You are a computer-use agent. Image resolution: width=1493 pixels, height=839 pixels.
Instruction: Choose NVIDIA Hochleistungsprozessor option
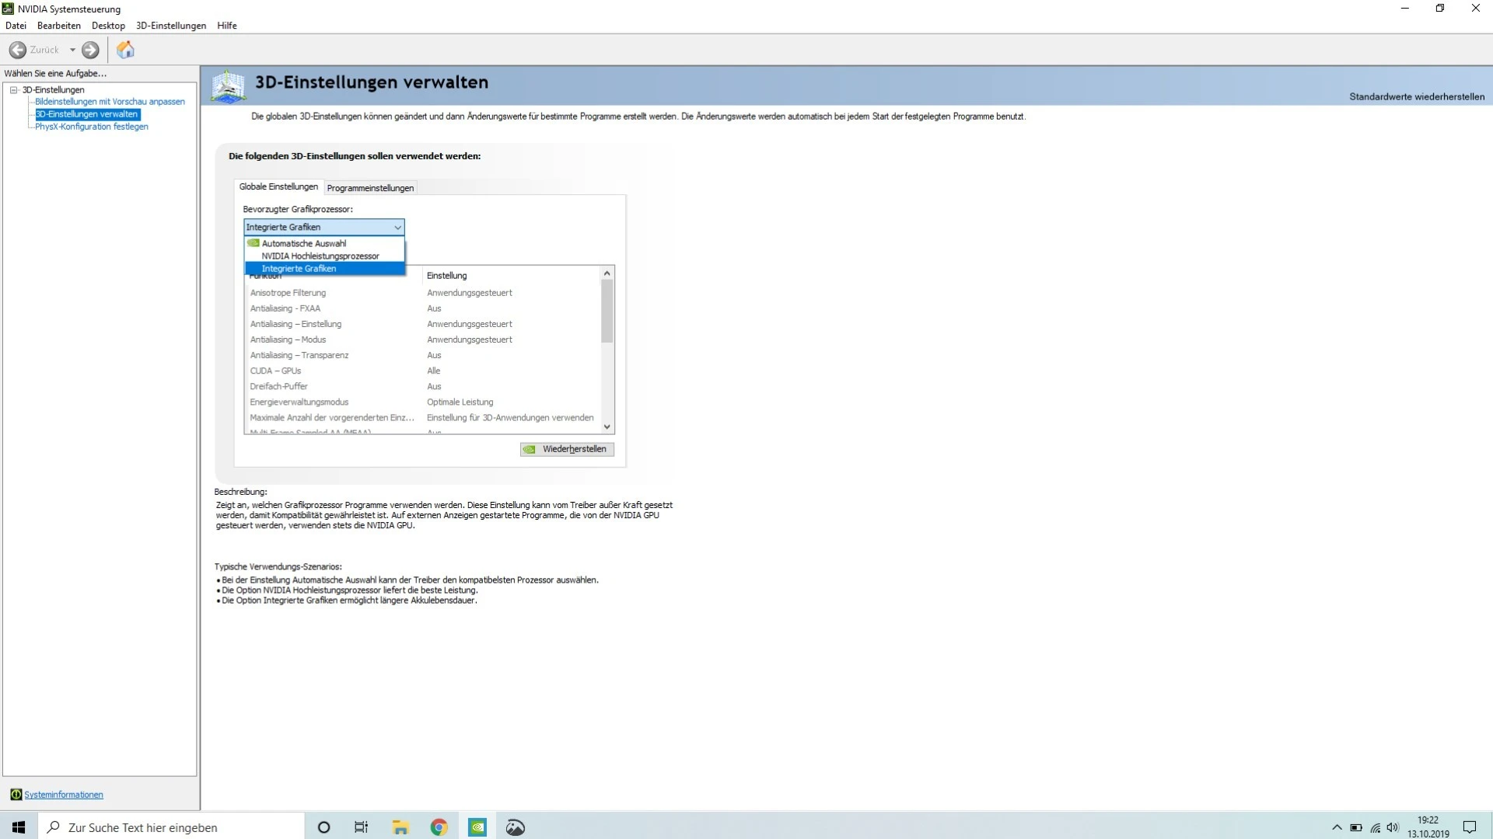320,256
